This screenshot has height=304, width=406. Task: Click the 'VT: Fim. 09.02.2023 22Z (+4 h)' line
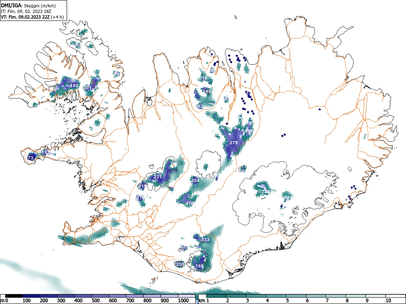pyautogui.click(x=32, y=17)
